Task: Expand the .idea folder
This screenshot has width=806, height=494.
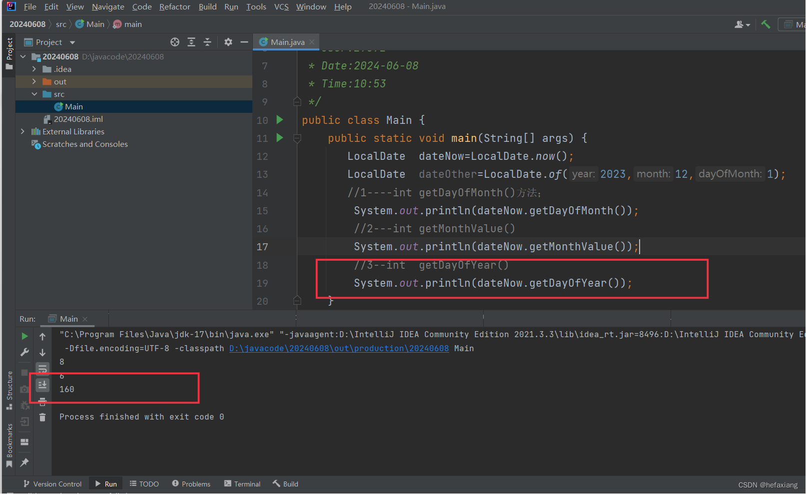Action: coord(34,69)
